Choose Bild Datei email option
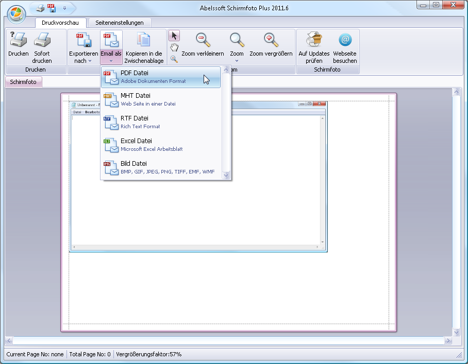Viewport: 468px width, 364px height. (x=161, y=167)
